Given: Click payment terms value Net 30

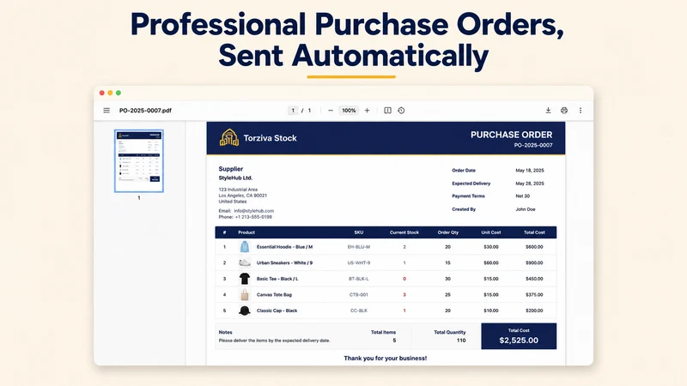Looking at the screenshot, I should 523,196.
